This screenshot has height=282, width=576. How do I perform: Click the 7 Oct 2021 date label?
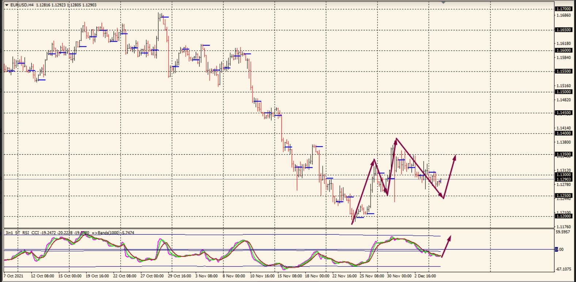pyautogui.click(x=14, y=276)
